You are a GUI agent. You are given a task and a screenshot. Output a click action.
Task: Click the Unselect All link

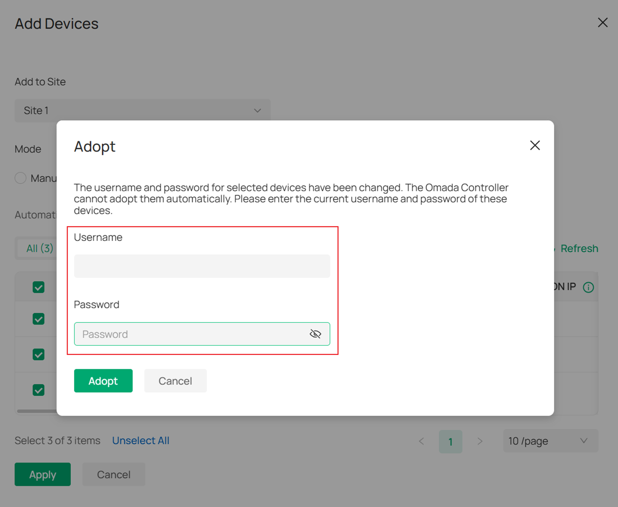[141, 440]
